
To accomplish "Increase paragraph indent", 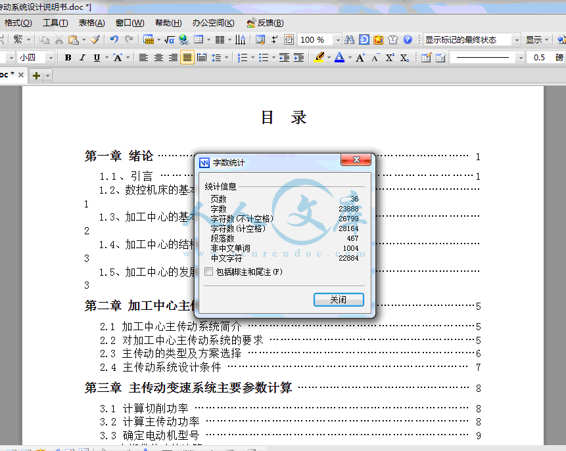I will (298, 57).
